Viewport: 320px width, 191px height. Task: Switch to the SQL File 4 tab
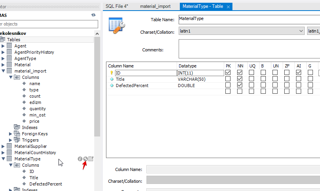point(117,6)
